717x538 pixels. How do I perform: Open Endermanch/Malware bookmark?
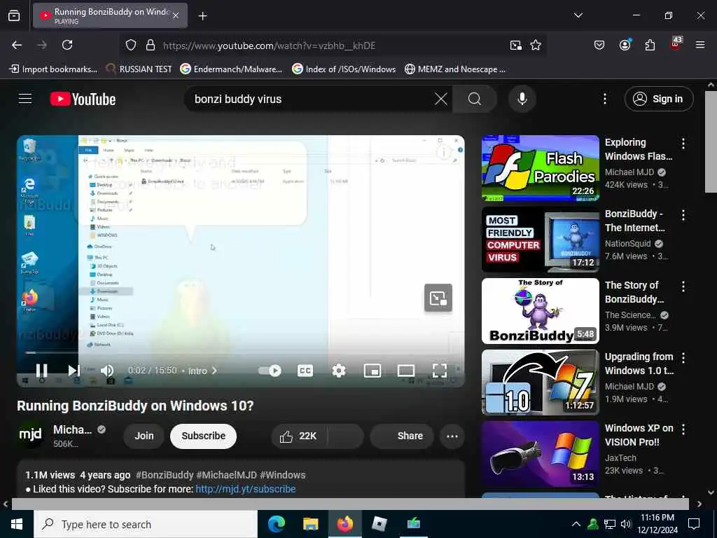pyautogui.click(x=231, y=69)
